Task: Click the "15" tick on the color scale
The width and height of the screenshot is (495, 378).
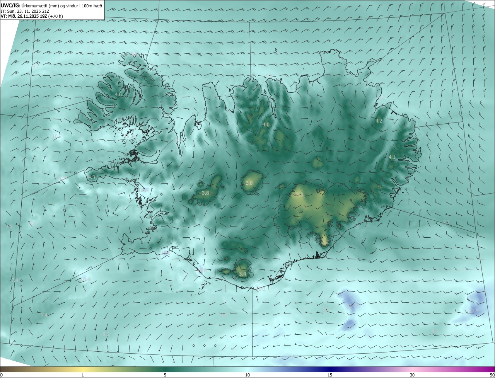Action: [330, 375]
